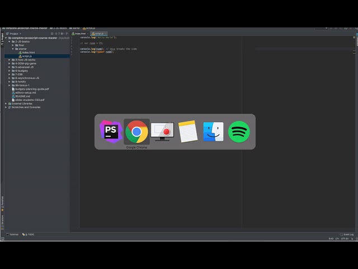Click the budgety-planning-guide.pdf file icon
Image resolution: width=358 pixels, height=269 pixels.
(x=13, y=89)
